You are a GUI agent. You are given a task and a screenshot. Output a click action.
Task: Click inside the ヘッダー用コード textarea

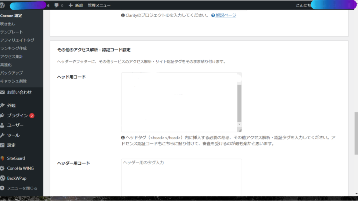(181, 178)
